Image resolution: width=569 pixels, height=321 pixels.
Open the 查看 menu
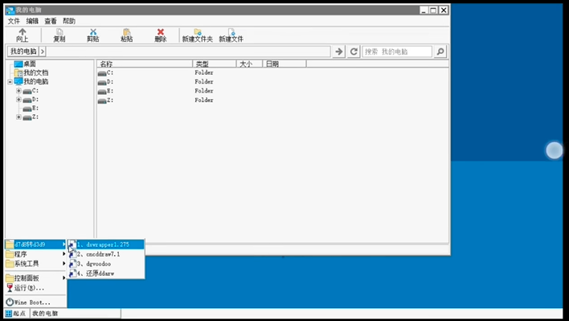click(x=51, y=21)
